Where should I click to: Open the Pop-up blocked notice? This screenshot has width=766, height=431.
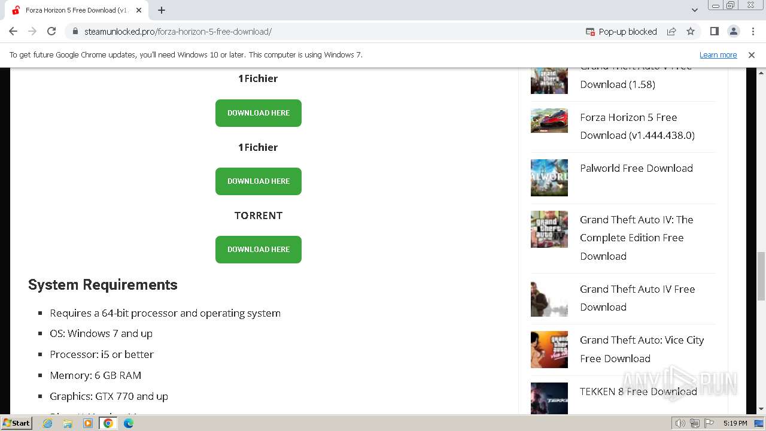pos(621,31)
